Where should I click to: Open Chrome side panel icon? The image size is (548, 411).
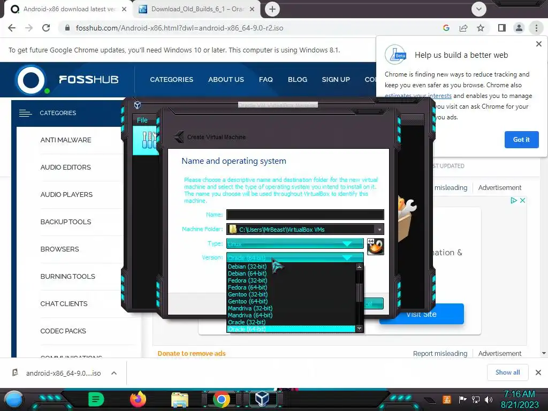(x=502, y=28)
